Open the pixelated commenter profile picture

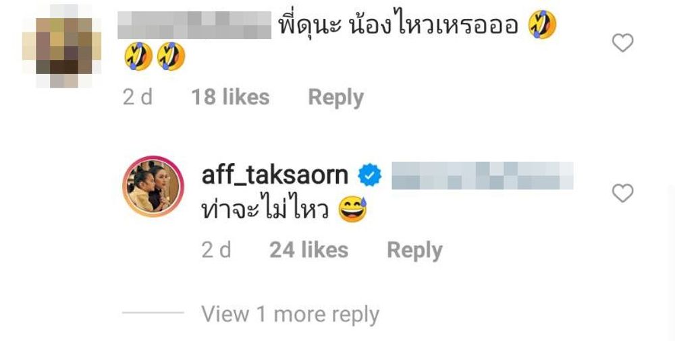coord(61,46)
